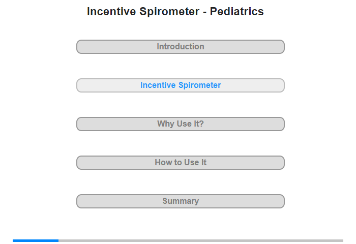View instructions under How to Use It

[x=180, y=163]
